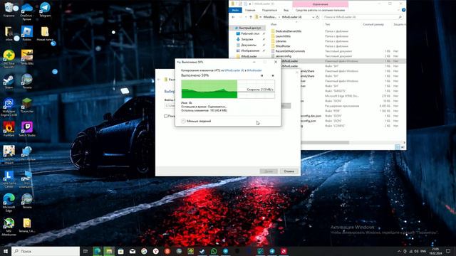
Task: Open 'Загрузки' in navigation pane
Action: click(x=247, y=39)
